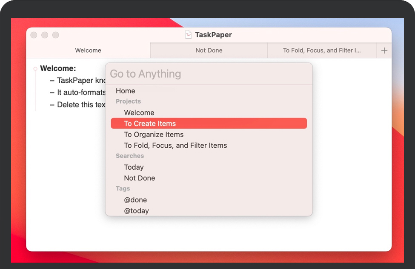Filter by the @done tag
This screenshot has width=415, height=269.
click(135, 200)
